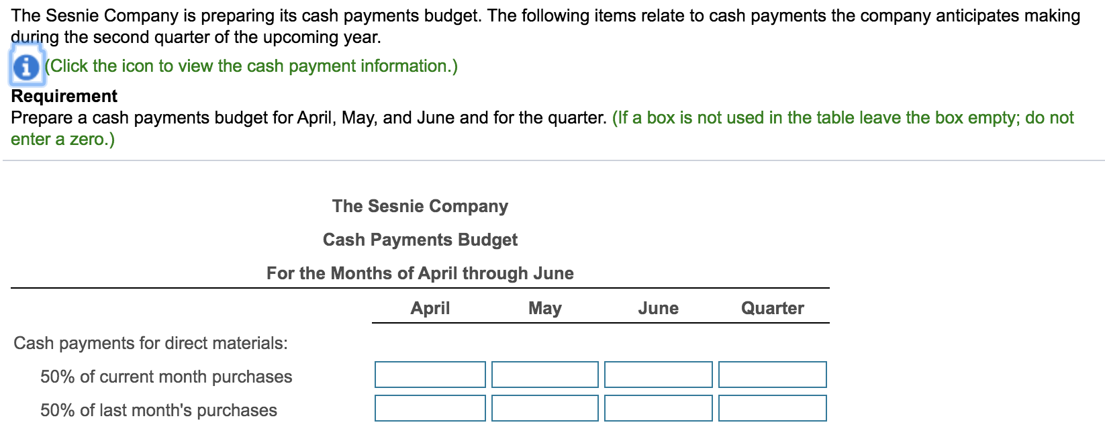Select May box for 50% of last month's purchases
1105x439 pixels.
click(545, 408)
